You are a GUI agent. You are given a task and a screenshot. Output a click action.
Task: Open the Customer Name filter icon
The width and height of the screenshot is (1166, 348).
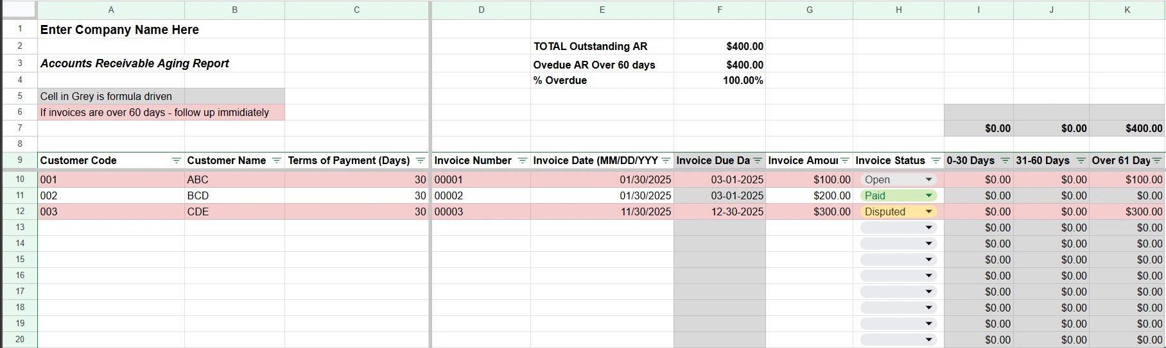[x=277, y=160]
